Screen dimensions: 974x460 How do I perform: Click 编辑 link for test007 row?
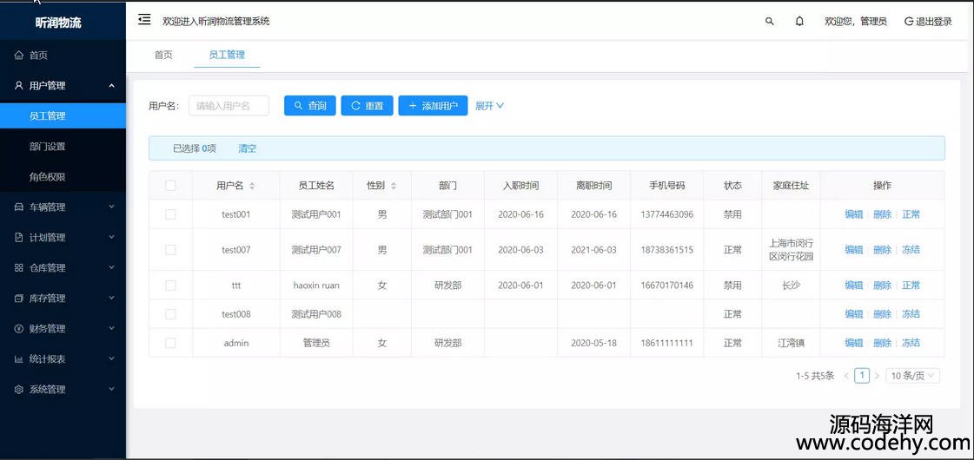[853, 250]
